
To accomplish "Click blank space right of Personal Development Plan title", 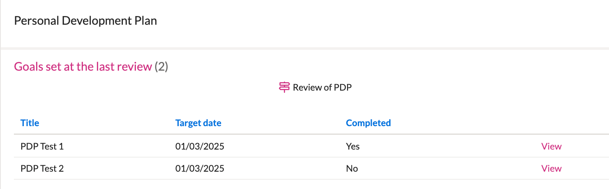I will click(x=382, y=20).
